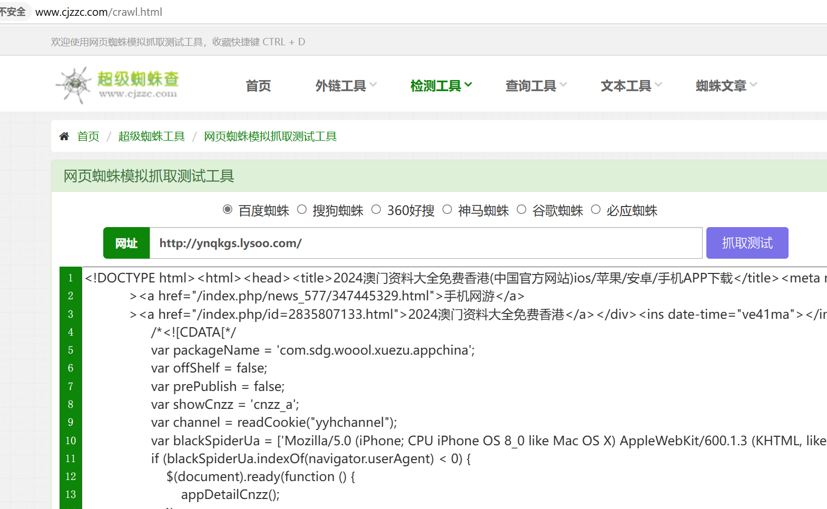Click the 网页蜘蛛模拟抓取测试工具 panel heading
This screenshot has height=509, width=827.
[149, 176]
